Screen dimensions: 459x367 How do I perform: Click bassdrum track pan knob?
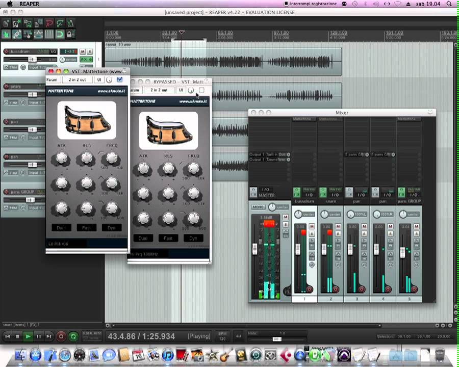point(62,60)
